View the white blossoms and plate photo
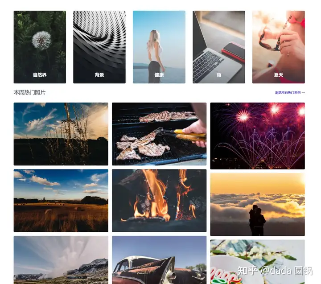Image resolution: width=321 pixels, height=284 pixels. pyautogui.click(x=257, y=262)
